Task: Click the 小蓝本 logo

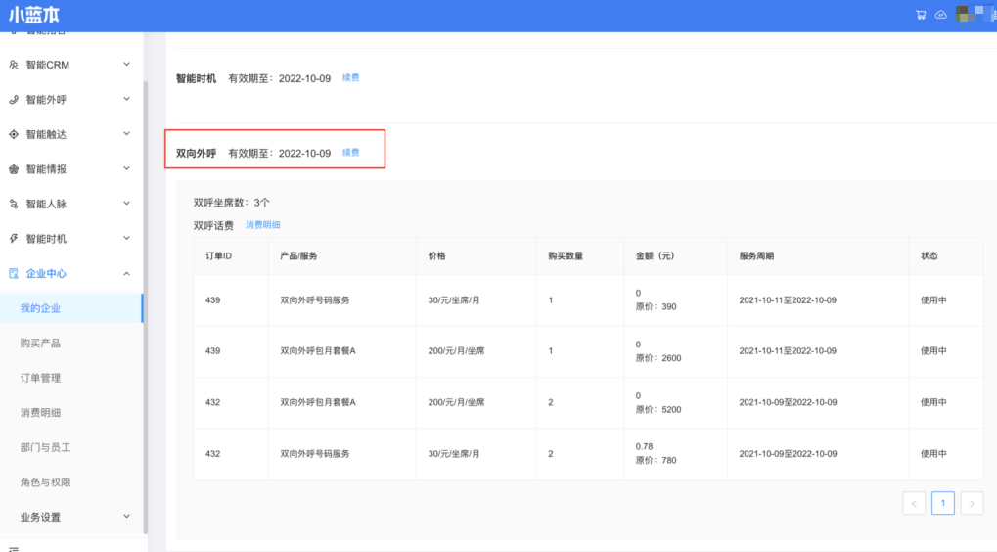Action: [34, 16]
